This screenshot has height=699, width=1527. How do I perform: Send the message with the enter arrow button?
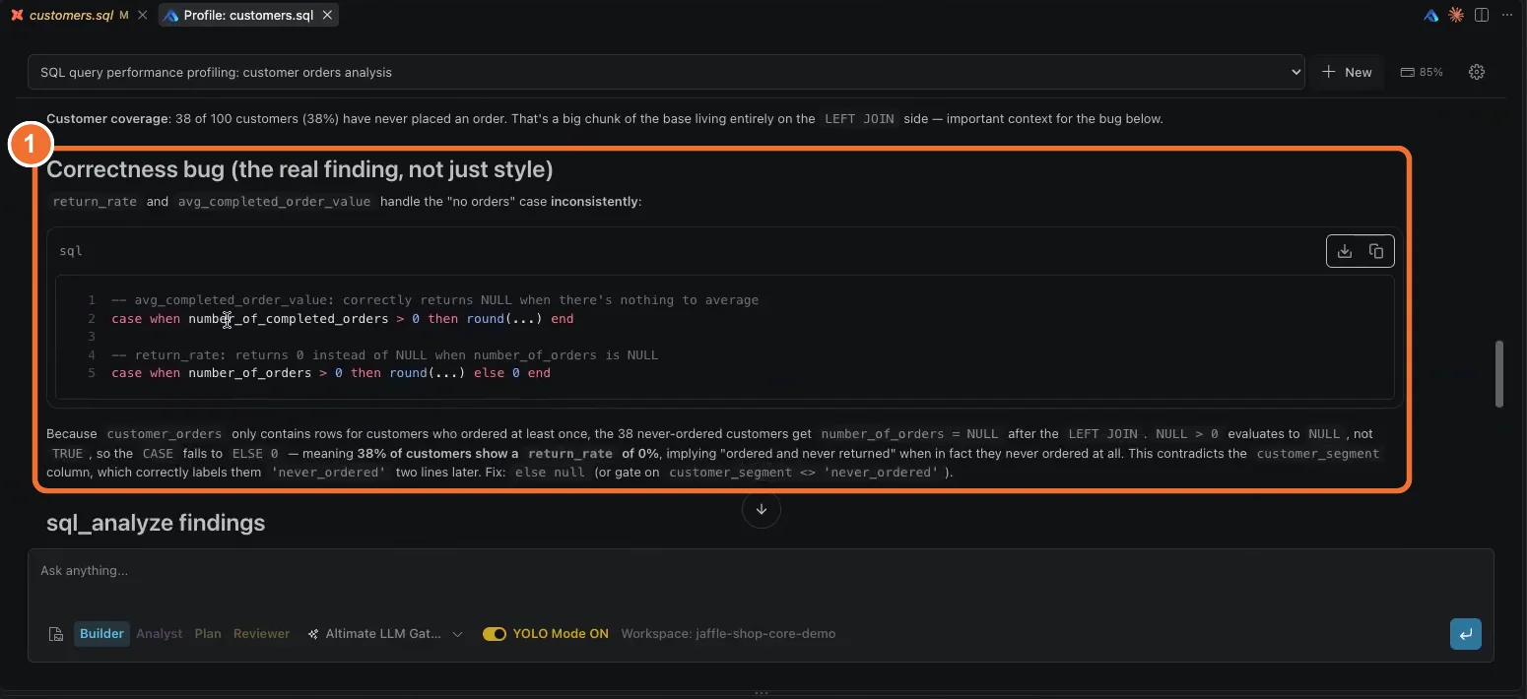pos(1465,634)
